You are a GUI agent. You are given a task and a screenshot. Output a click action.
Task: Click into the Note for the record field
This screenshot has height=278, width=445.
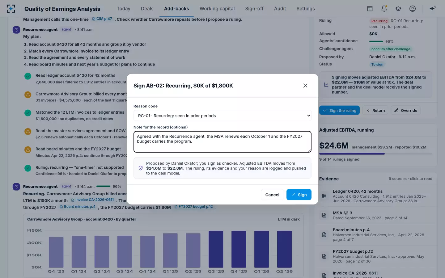click(x=222, y=142)
